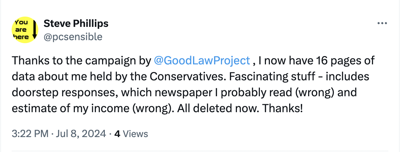Click the Jul 8, 2024 post date
Image resolution: width=400 pixels, height=152 pixels.
pos(77,134)
